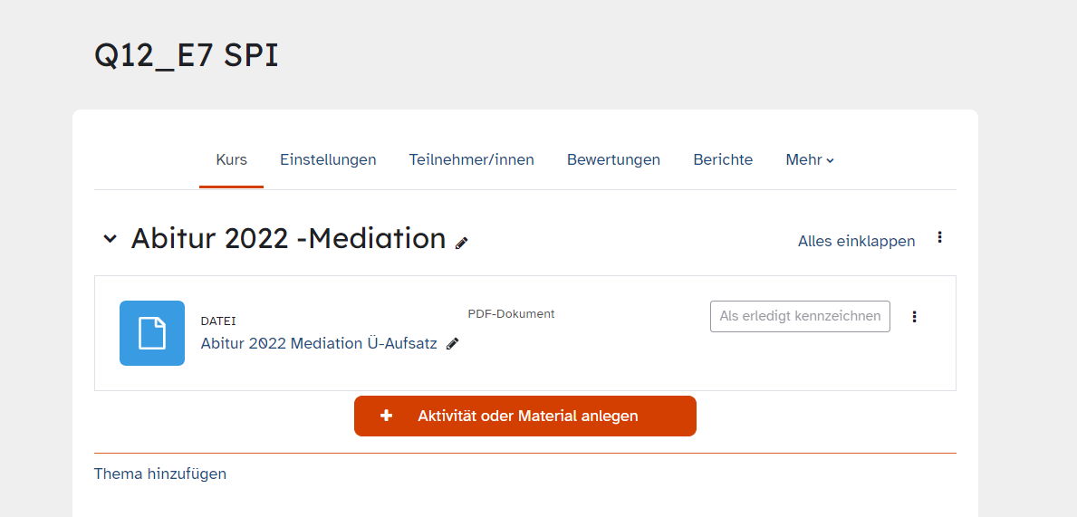1077x517 pixels.
Task: Click 'Aktivität oder Material anlegen' button
Action: coord(527,416)
